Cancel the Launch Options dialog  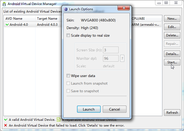(x=114, y=109)
